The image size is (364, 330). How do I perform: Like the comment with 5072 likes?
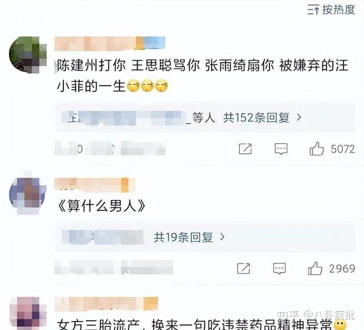point(316,149)
